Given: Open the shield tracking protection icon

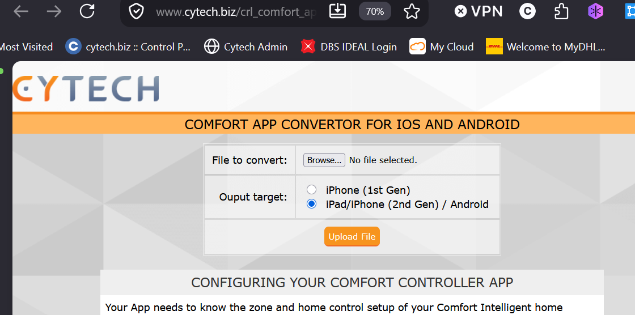Looking at the screenshot, I should pyautogui.click(x=137, y=11).
